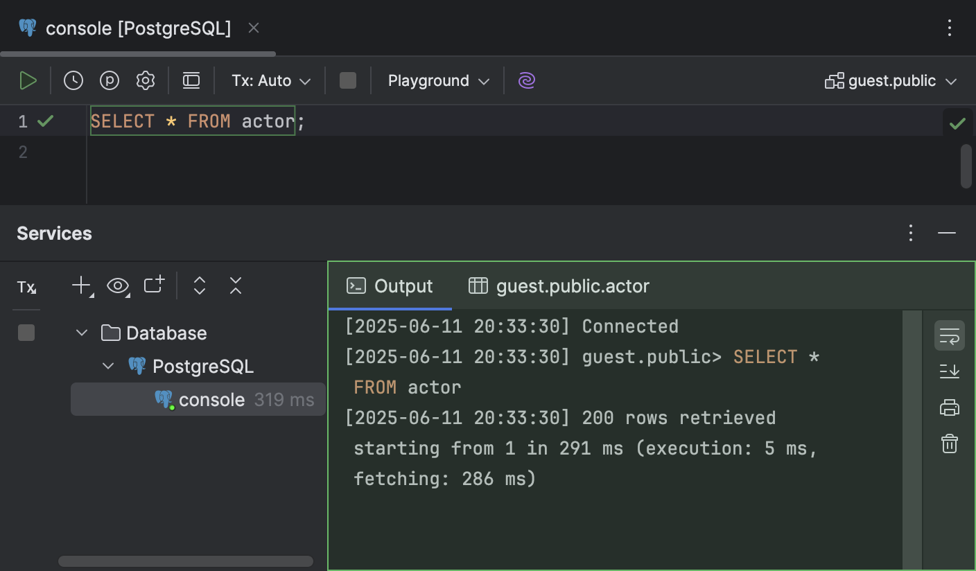
Task: Clear the output with the trash icon
Action: [949, 443]
